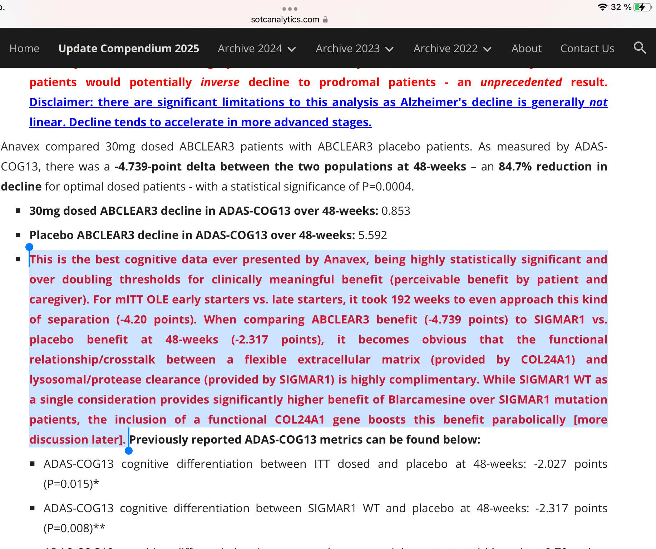The image size is (656, 549).
Task: Follow the blue Disclaimer limitations link
Action: click(x=318, y=112)
